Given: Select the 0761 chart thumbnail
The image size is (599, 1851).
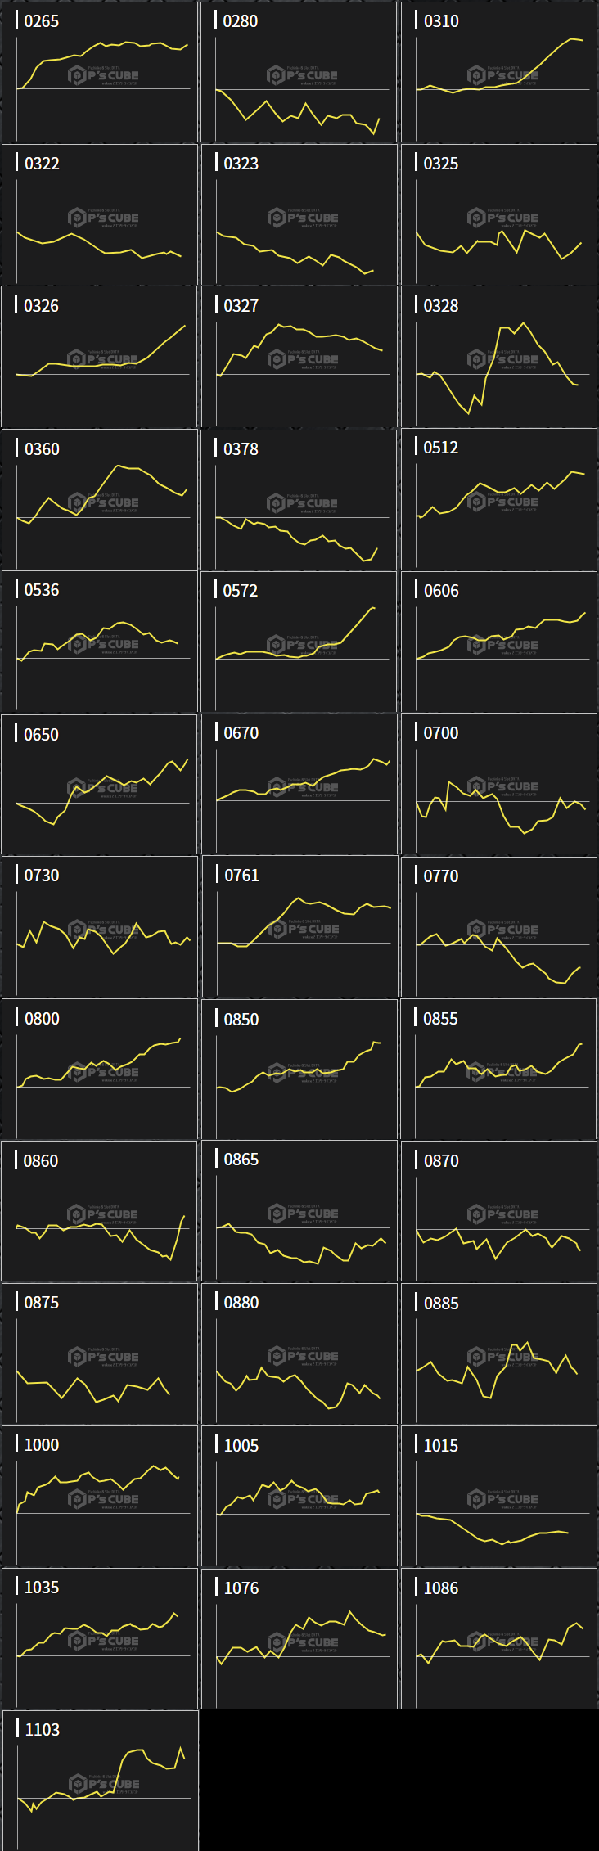Looking at the screenshot, I should [x=299, y=927].
